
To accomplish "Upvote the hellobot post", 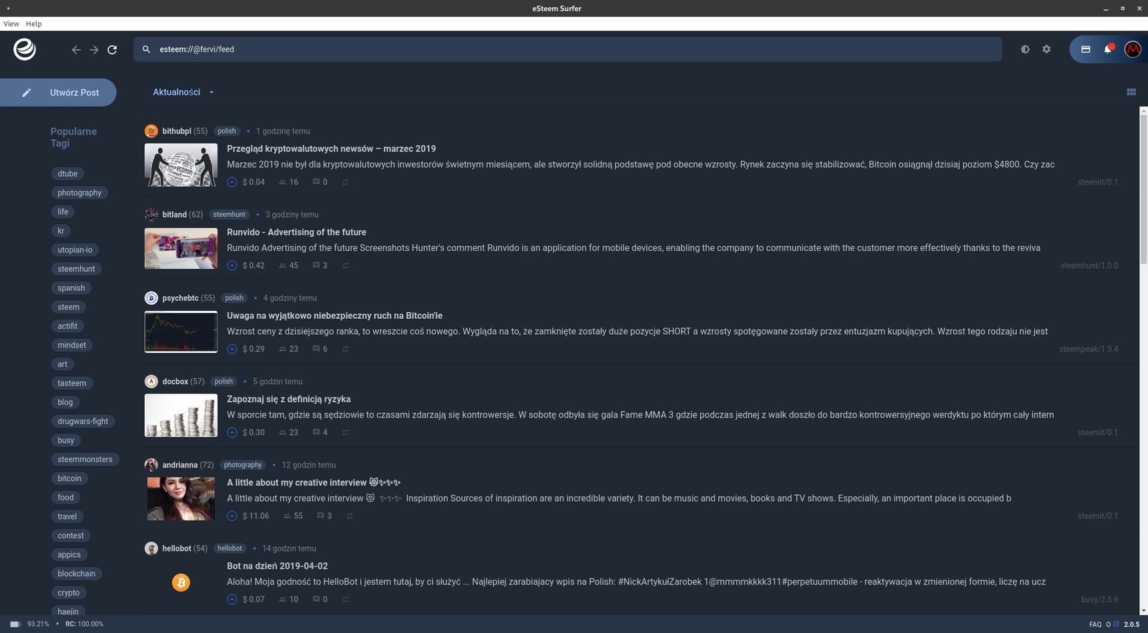I will 232,599.
